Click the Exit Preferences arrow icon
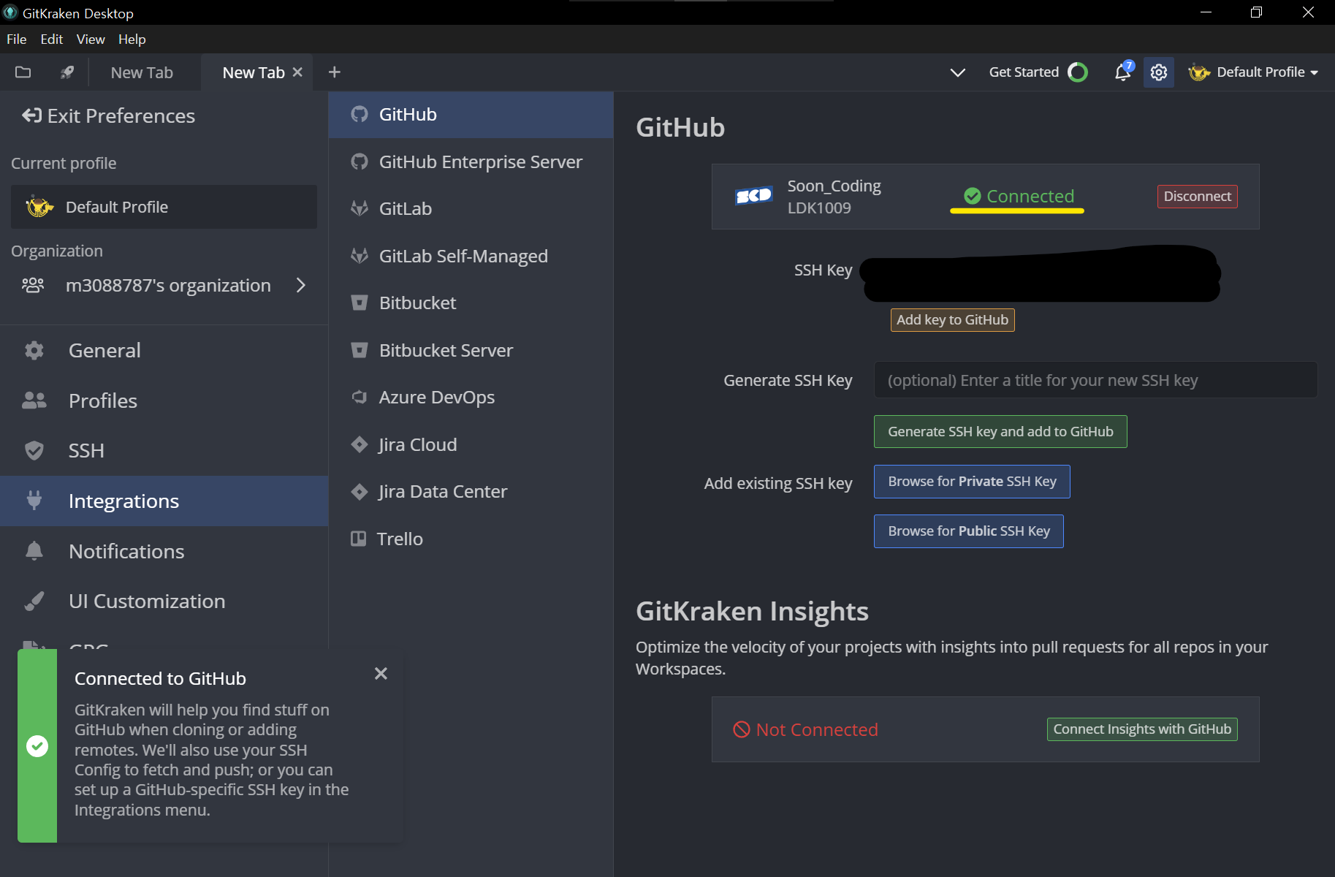 pos(31,115)
